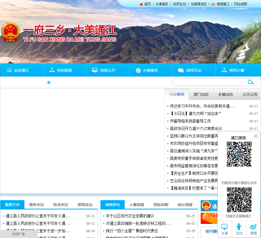The image size is (261, 238).
Task: Click the org-chart icon beside 机构职能
Action: click(x=52, y=70)
